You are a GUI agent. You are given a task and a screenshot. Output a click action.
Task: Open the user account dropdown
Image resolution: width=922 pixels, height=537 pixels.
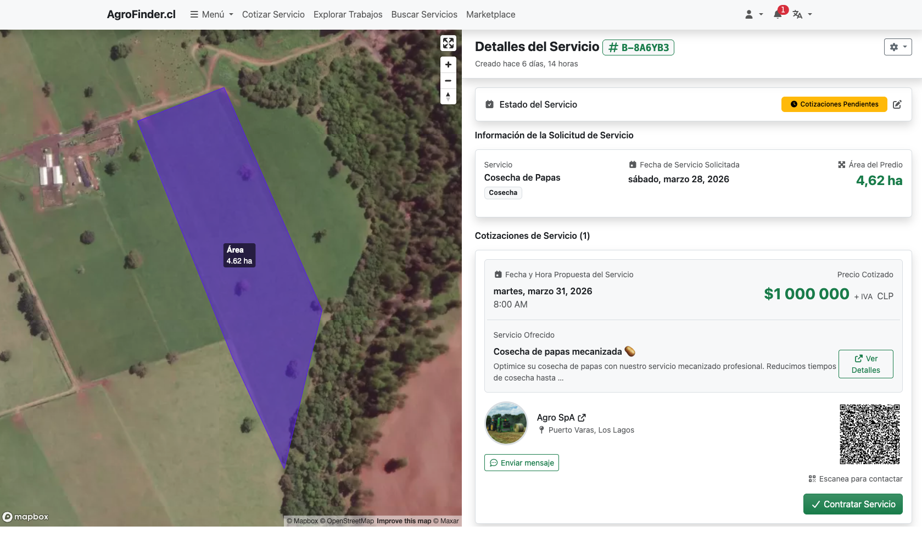pyautogui.click(x=753, y=14)
